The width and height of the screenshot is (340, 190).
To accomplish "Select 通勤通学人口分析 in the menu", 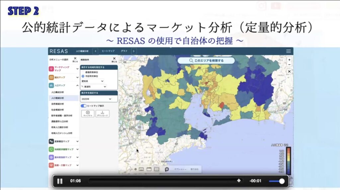I will (60, 122).
